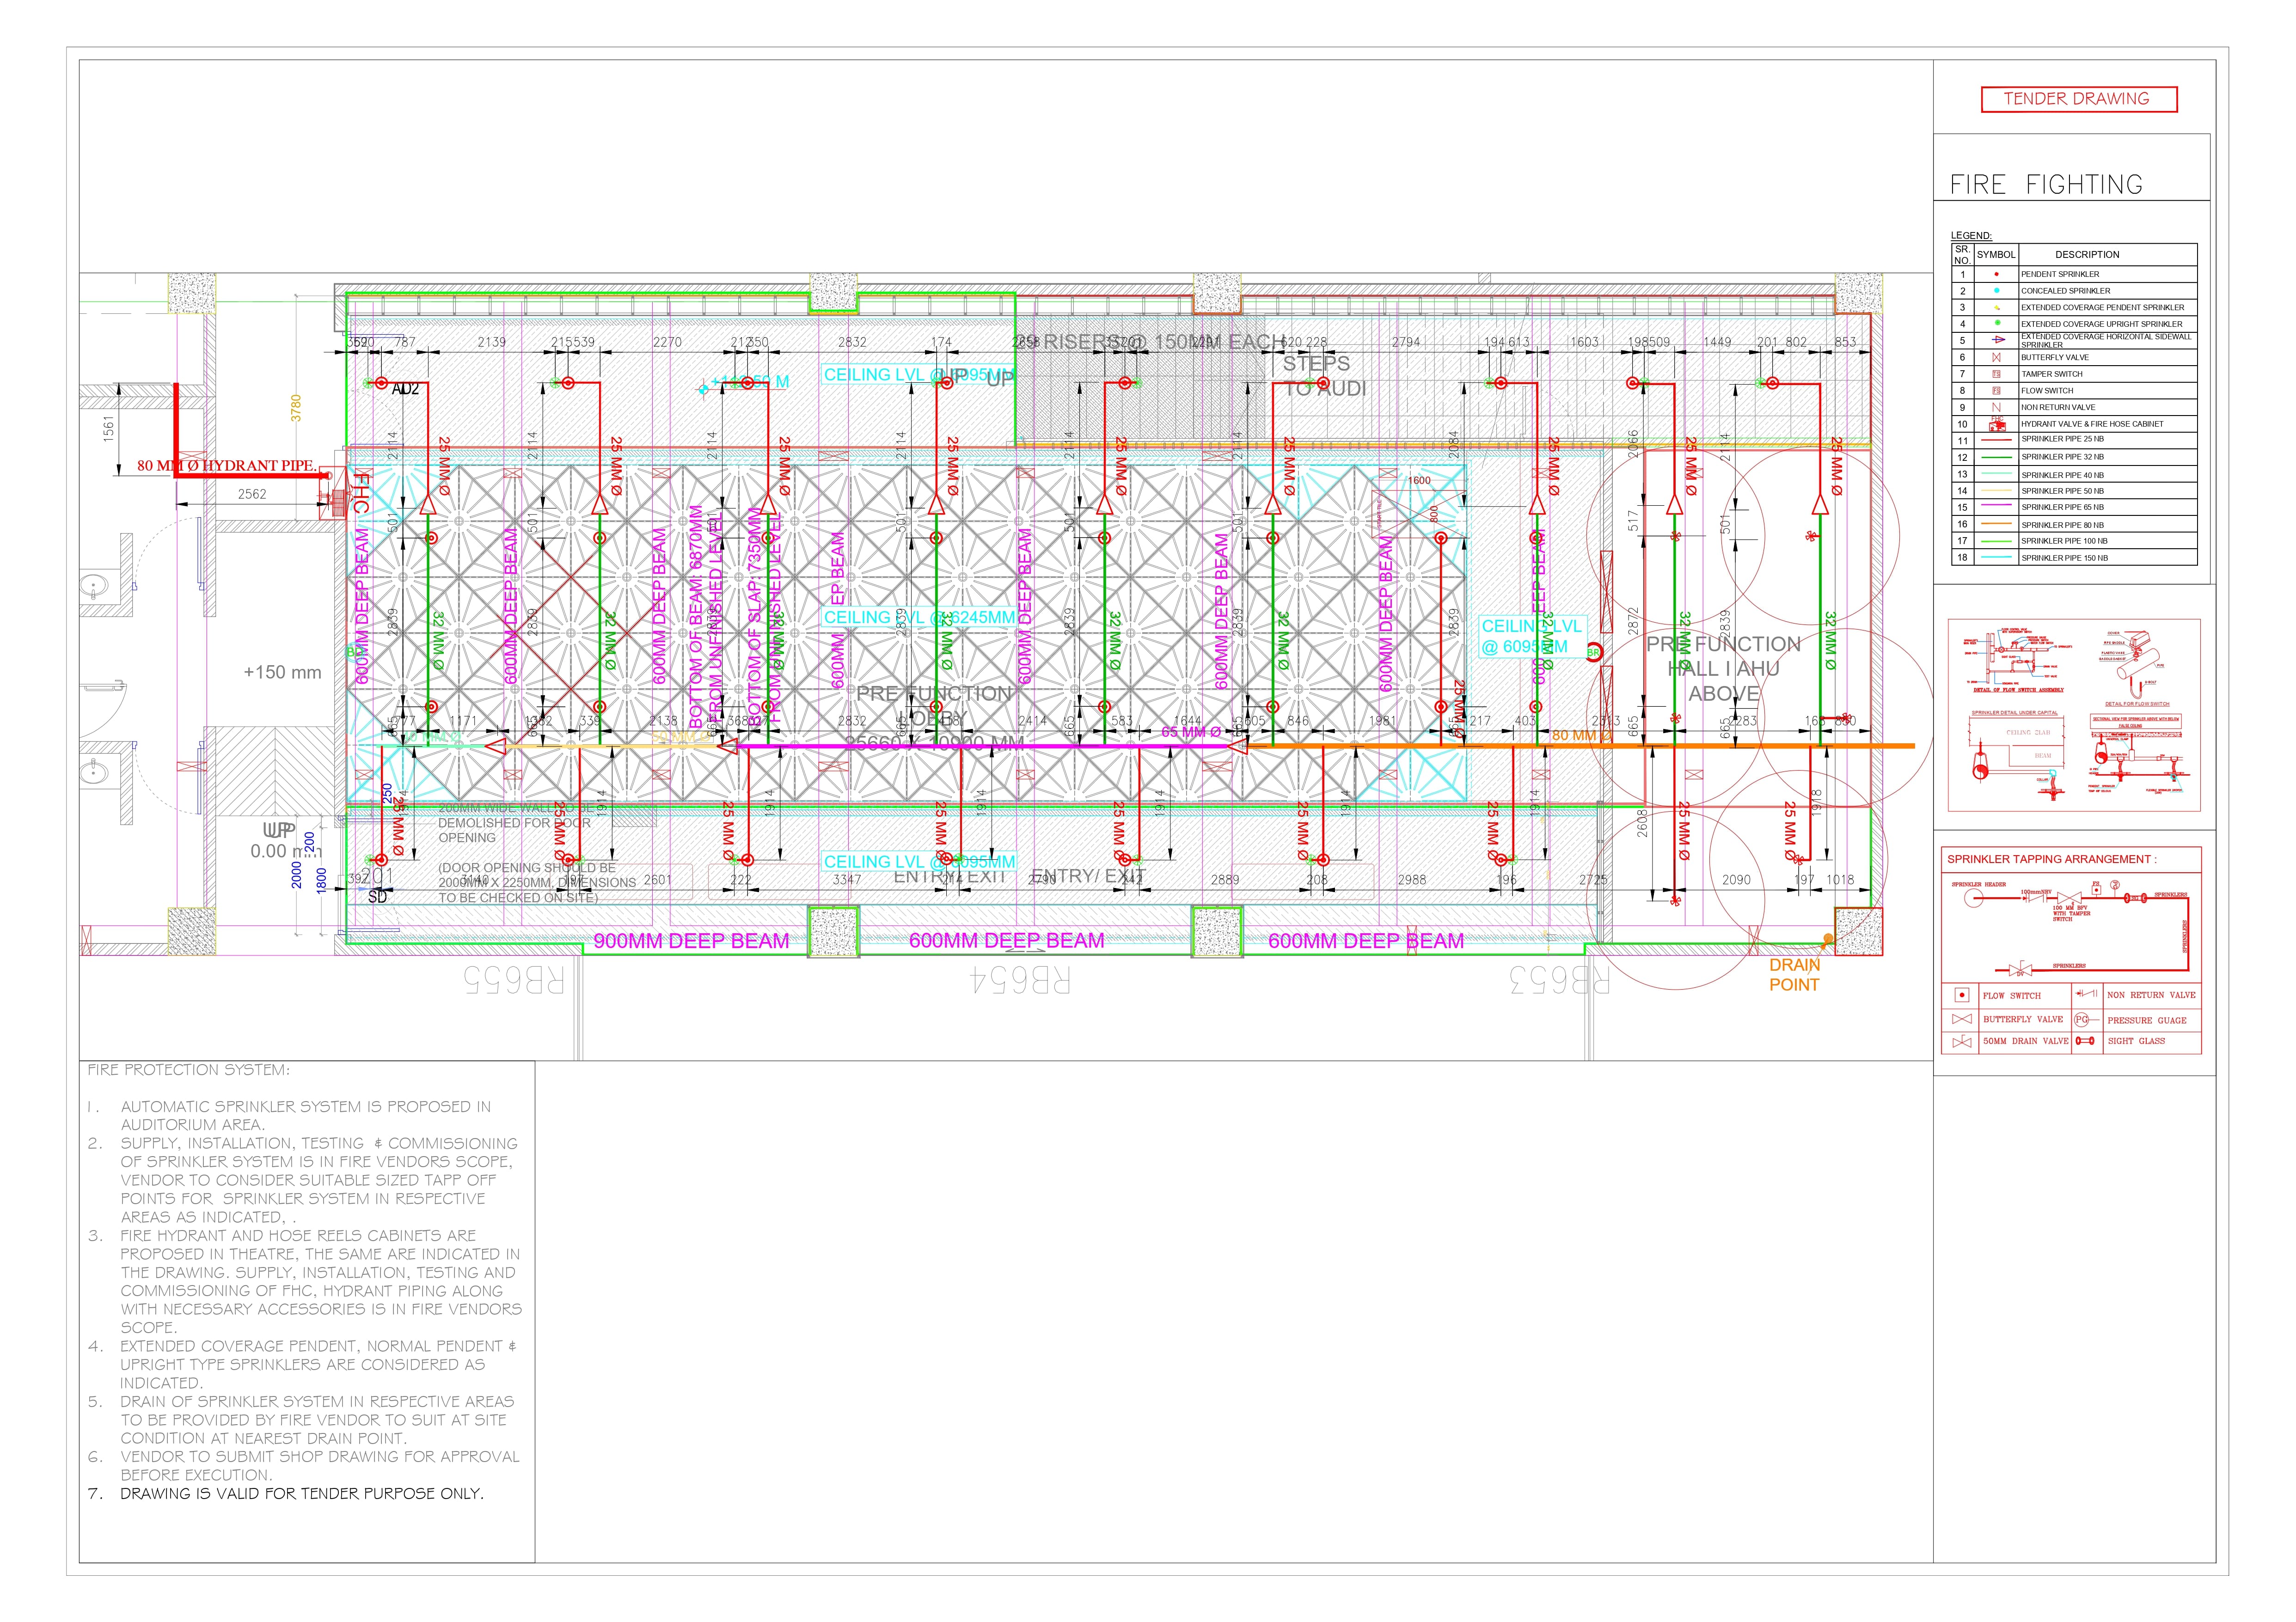Click note 7 about tender purpose validity
The image size is (2296, 1622).
click(x=301, y=1494)
